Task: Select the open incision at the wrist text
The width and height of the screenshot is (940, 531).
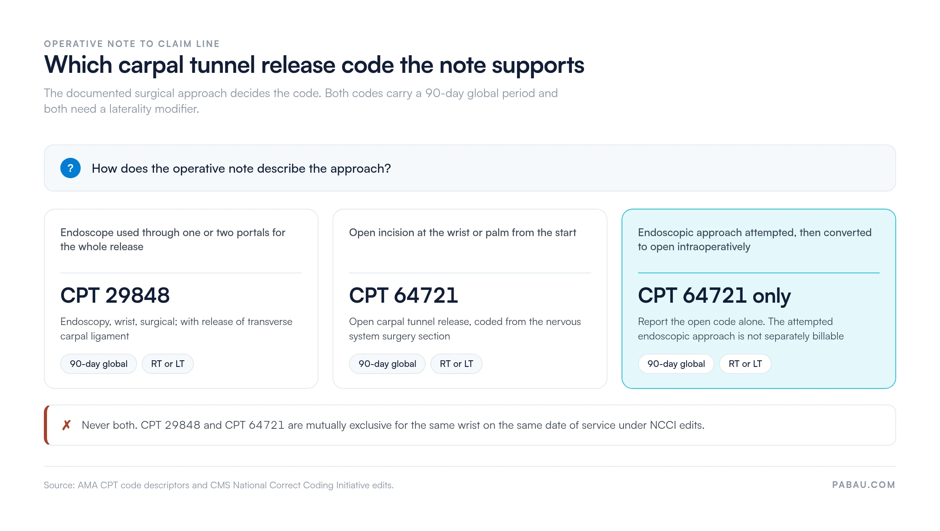Action: pyautogui.click(x=463, y=233)
